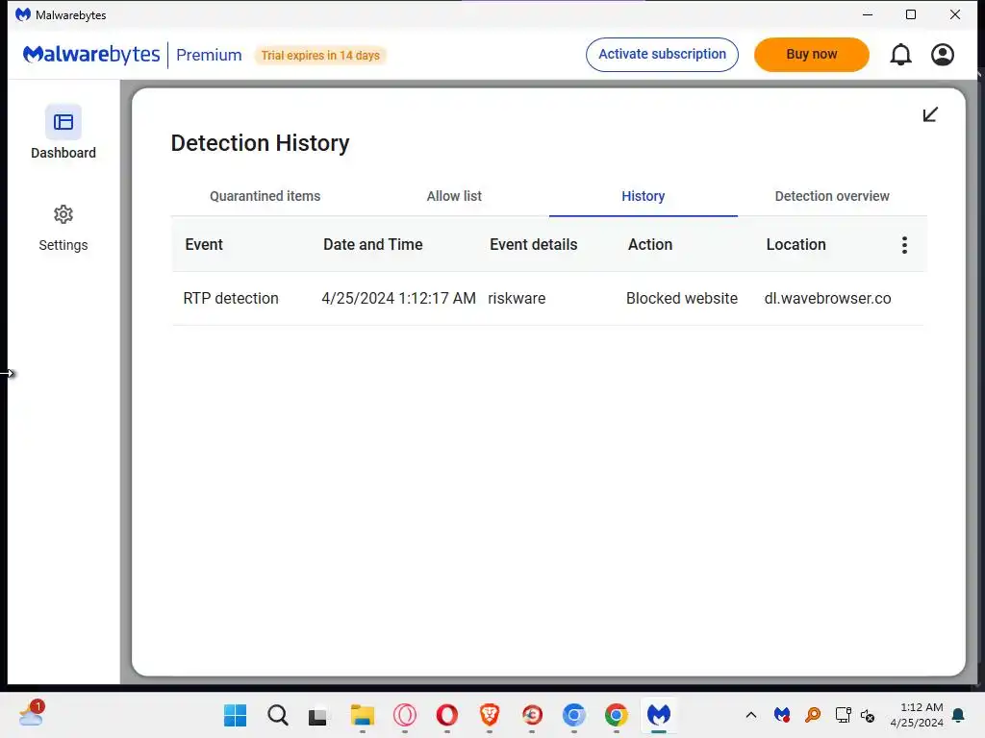Open the Windows Start menu
Viewport: 985px width, 738px height.
(236, 715)
